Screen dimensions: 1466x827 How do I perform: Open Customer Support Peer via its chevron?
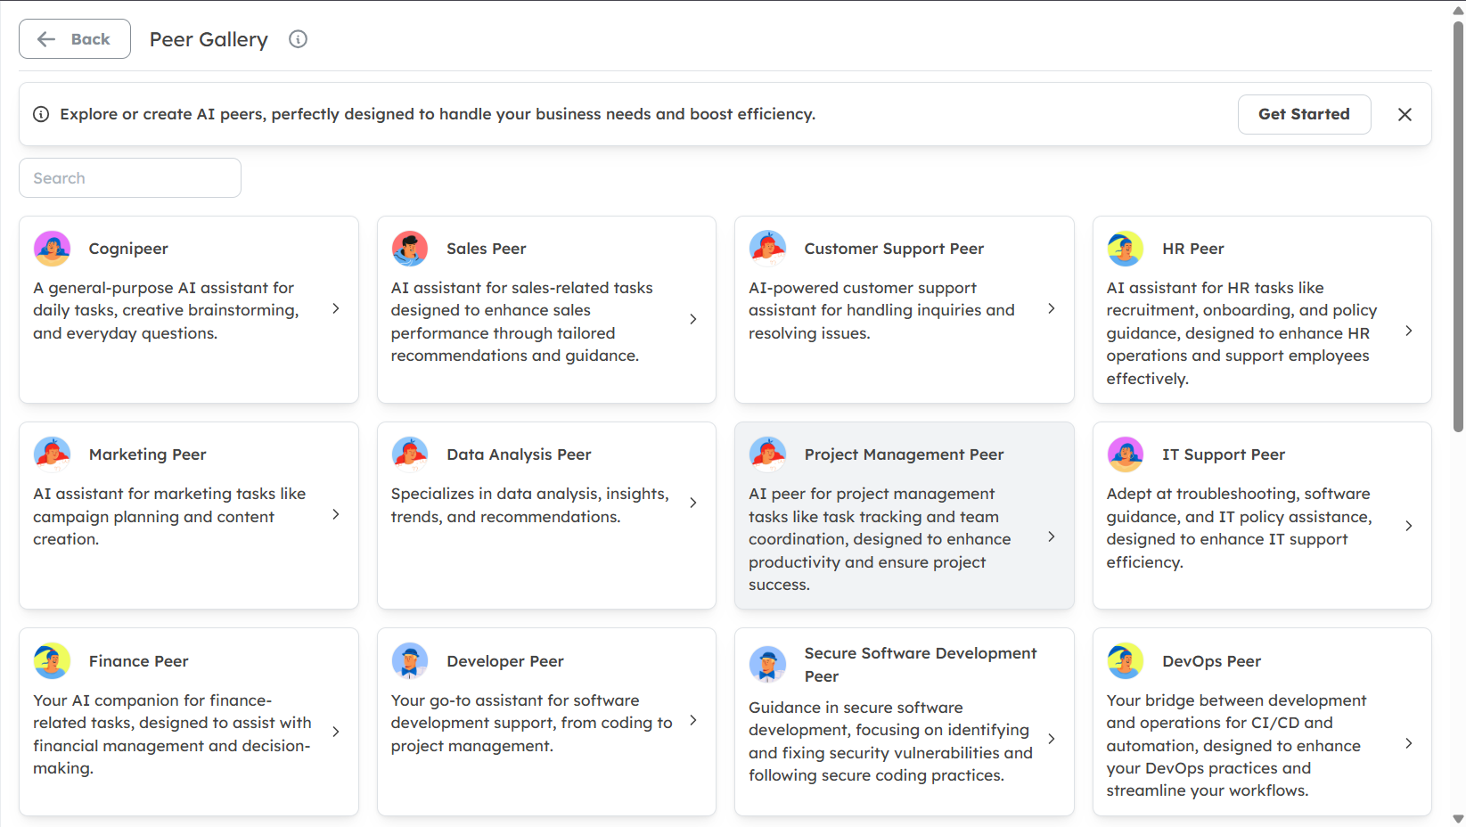(1052, 308)
